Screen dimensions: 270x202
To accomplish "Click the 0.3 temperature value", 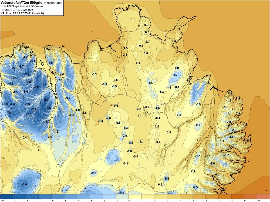I will click(160, 184).
